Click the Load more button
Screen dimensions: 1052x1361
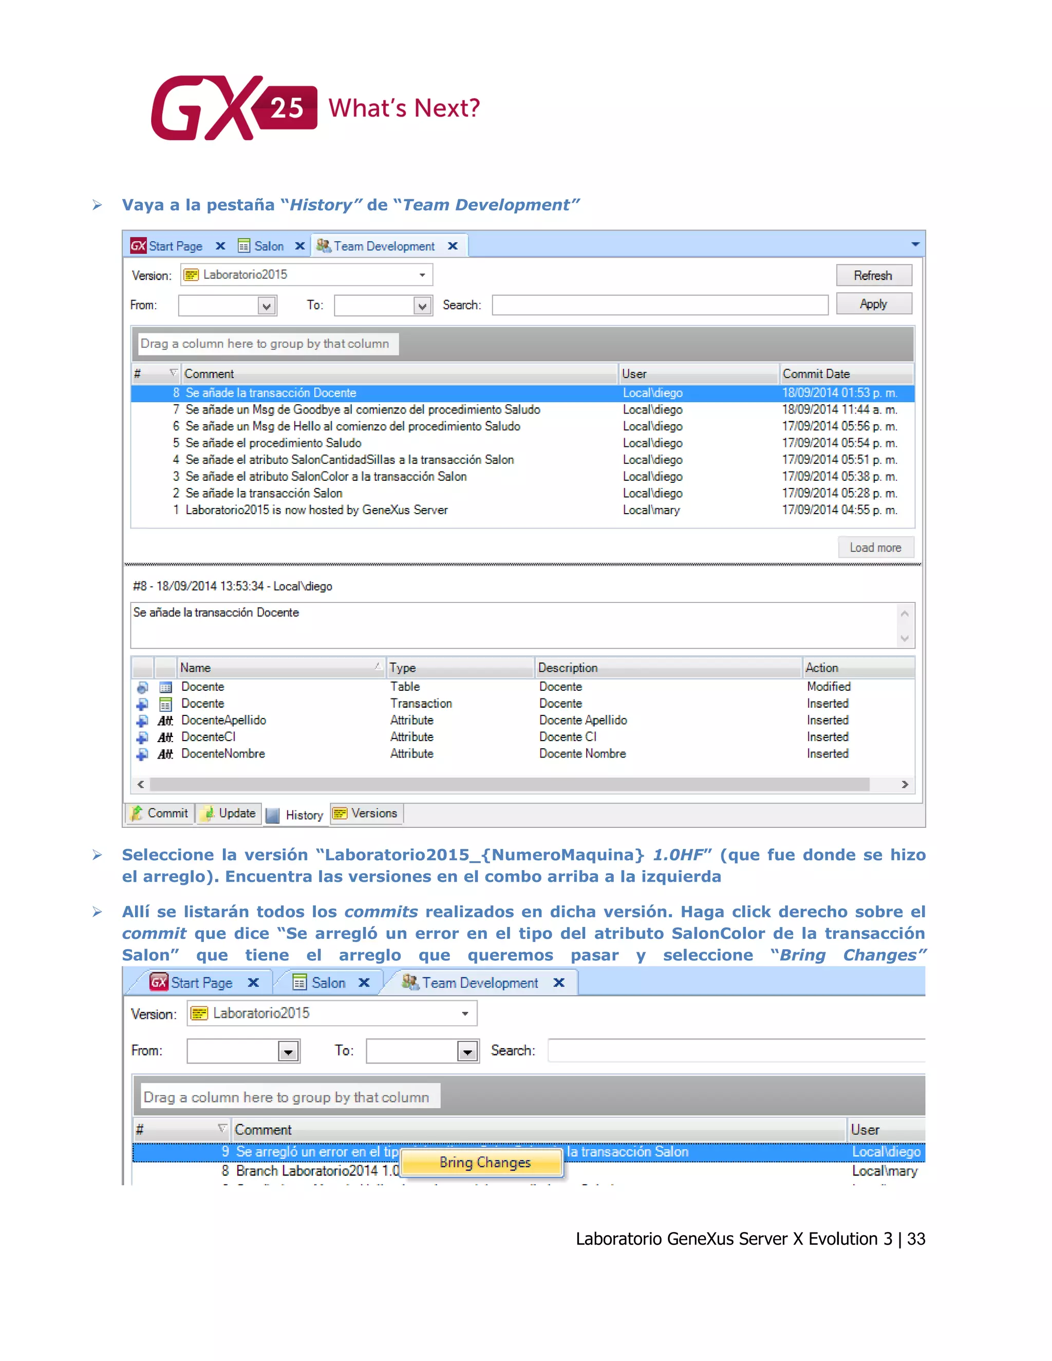pos(876,548)
